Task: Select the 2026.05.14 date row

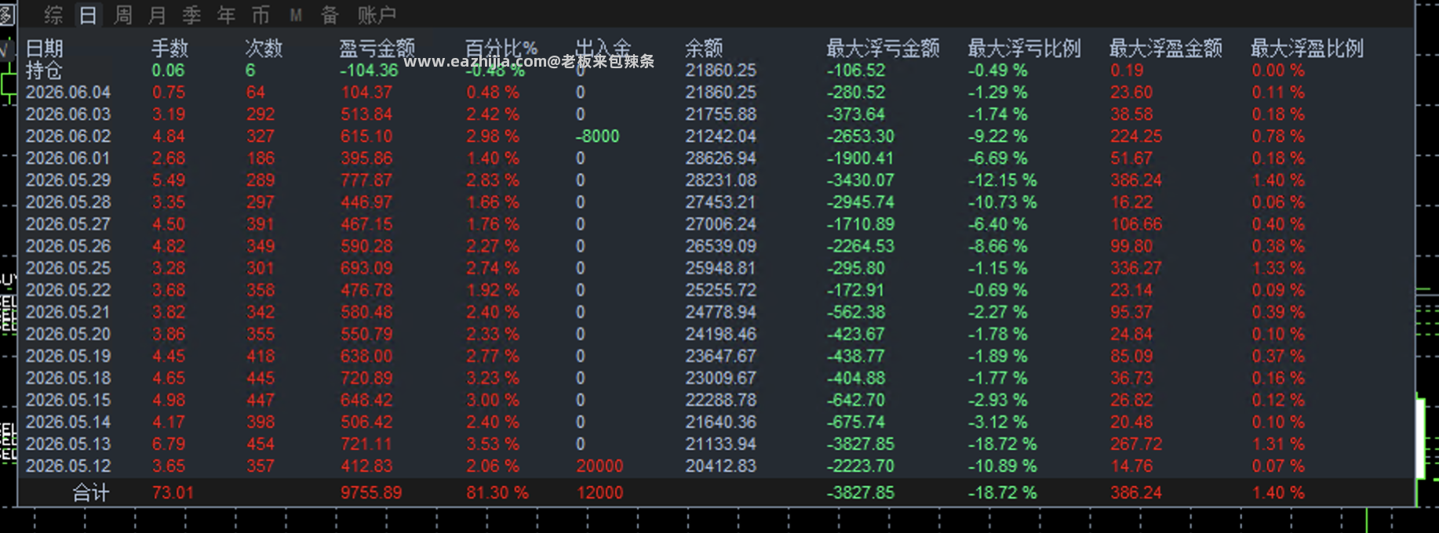Action: 68,422
